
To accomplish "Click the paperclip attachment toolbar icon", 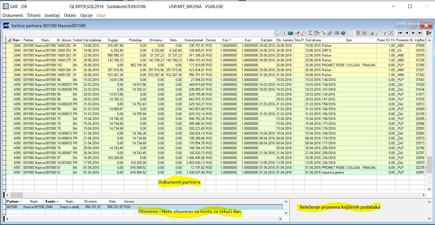I will tap(330, 33).
